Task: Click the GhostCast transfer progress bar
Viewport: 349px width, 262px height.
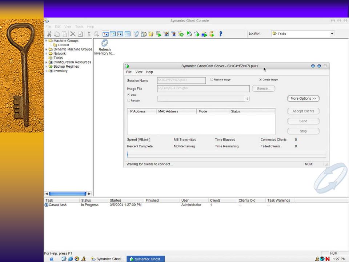Action: [x=226, y=154]
